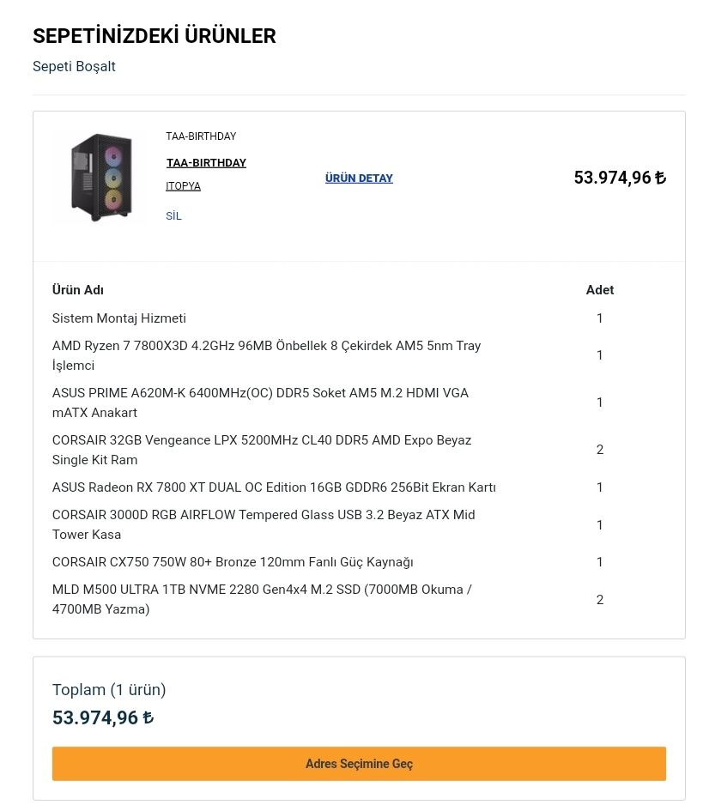Click the Adet column header
The height and width of the screenshot is (805, 703).
click(599, 290)
